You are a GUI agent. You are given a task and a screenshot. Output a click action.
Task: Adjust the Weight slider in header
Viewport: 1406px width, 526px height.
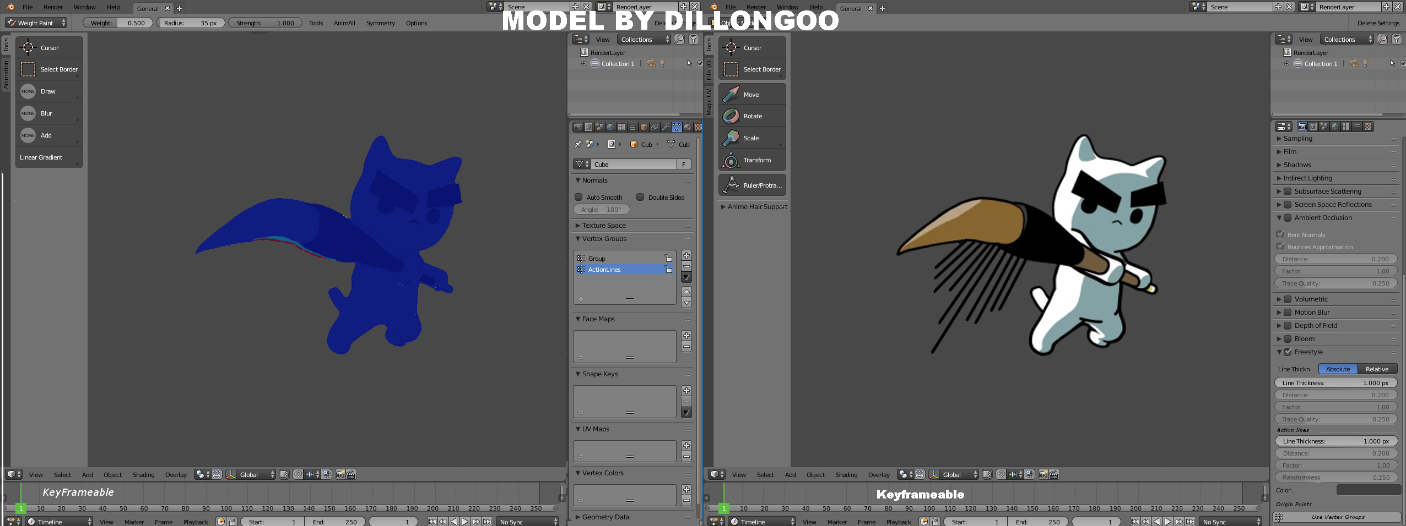(x=118, y=23)
